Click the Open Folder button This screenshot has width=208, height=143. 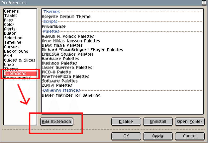[190, 122]
